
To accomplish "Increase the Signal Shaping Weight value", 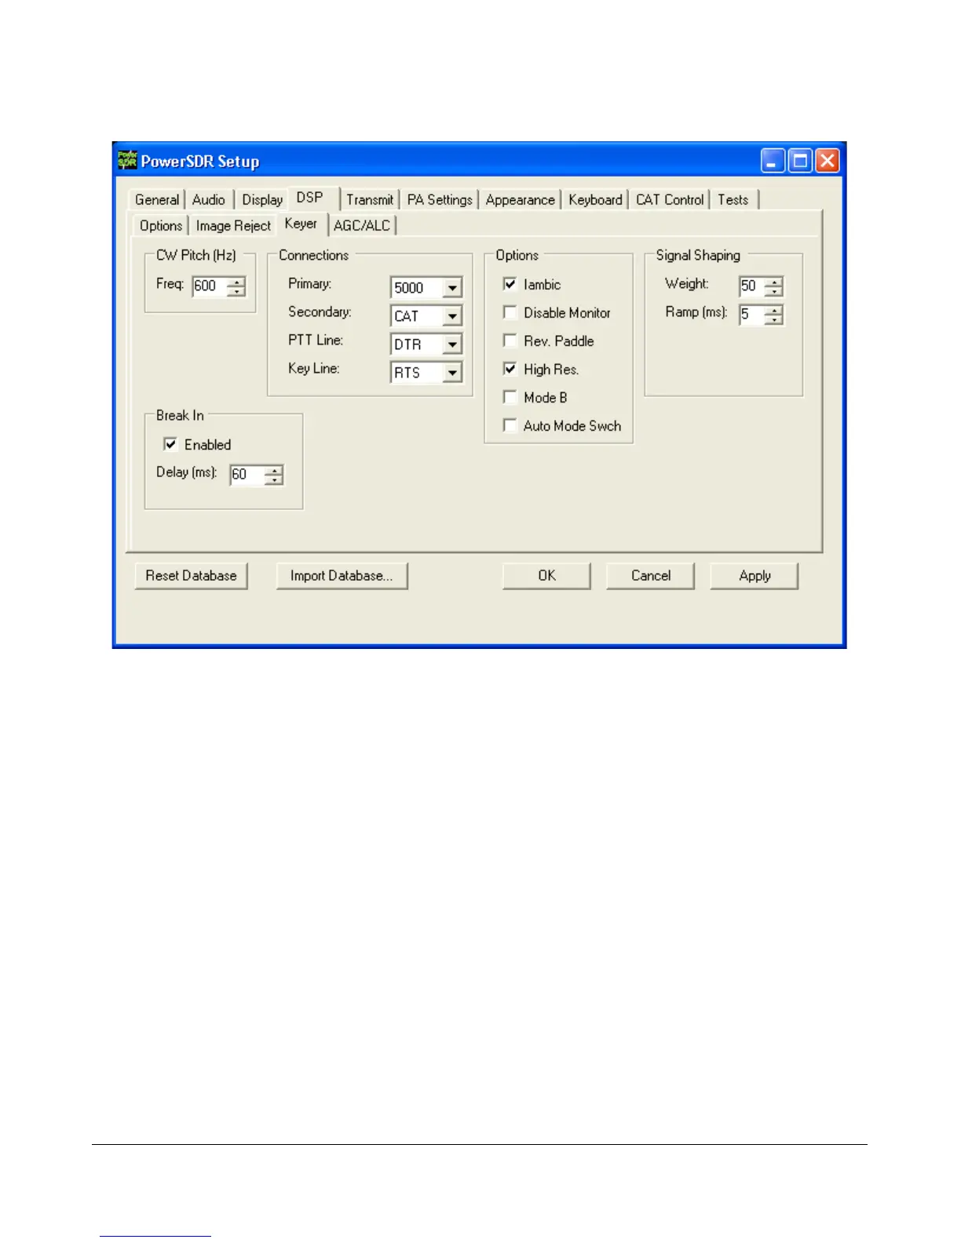I will (773, 282).
